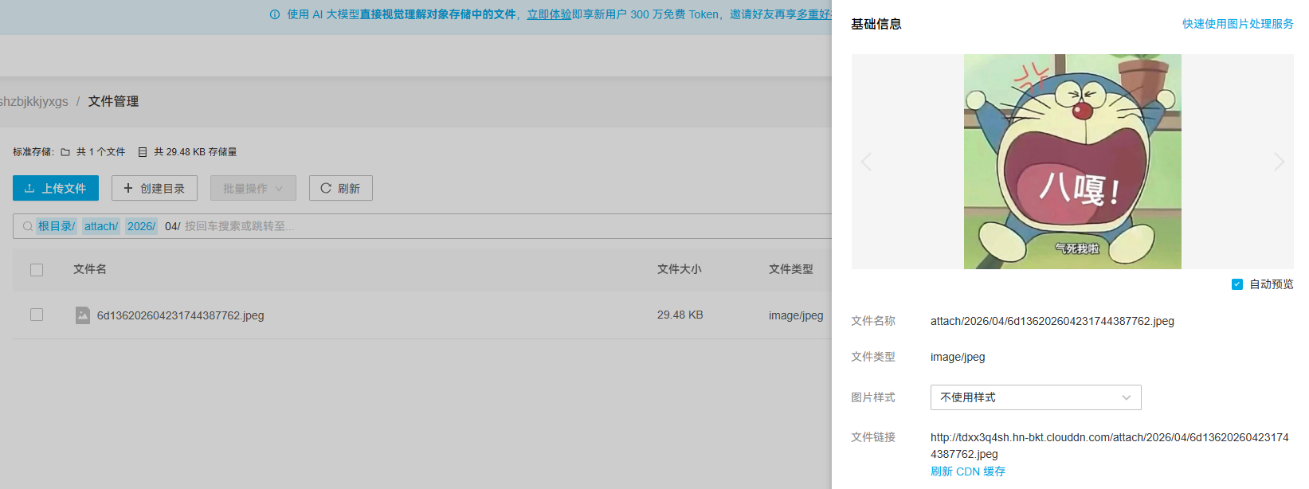This screenshot has width=1309, height=489.
Task: Click the 基础信息 panel heading
Action: click(x=876, y=24)
